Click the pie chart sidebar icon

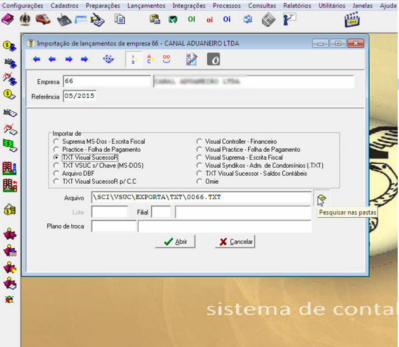pyautogui.click(x=9, y=299)
